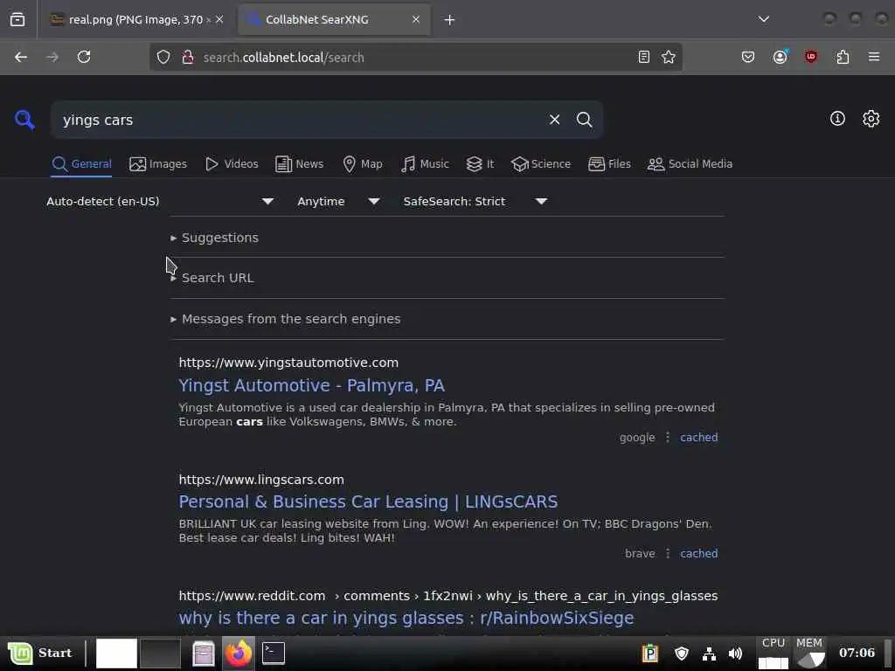
Task: Click the yellow P tray icon
Action: [x=650, y=653]
